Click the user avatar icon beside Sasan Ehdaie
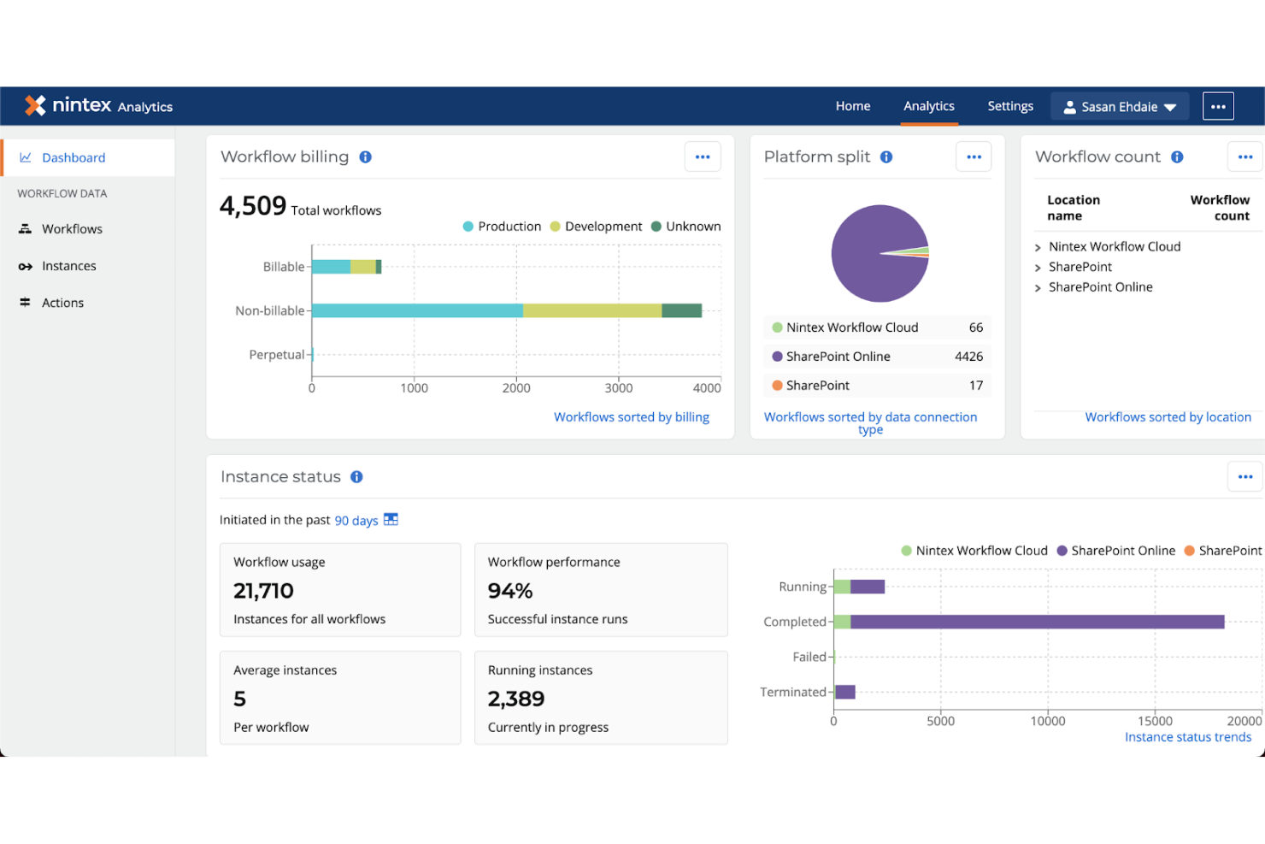The image size is (1265, 844). 1069,107
